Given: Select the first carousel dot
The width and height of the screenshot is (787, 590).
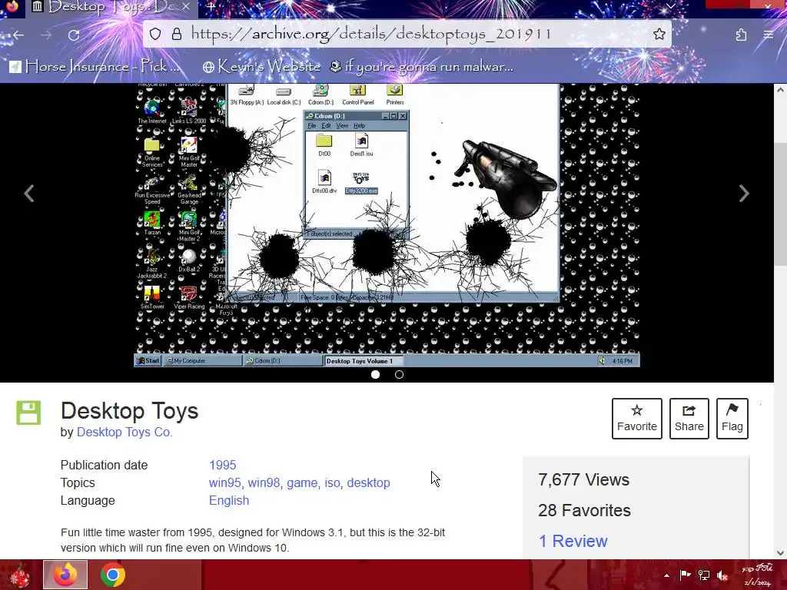Looking at the screenshot, I should (x=375, y=374).
